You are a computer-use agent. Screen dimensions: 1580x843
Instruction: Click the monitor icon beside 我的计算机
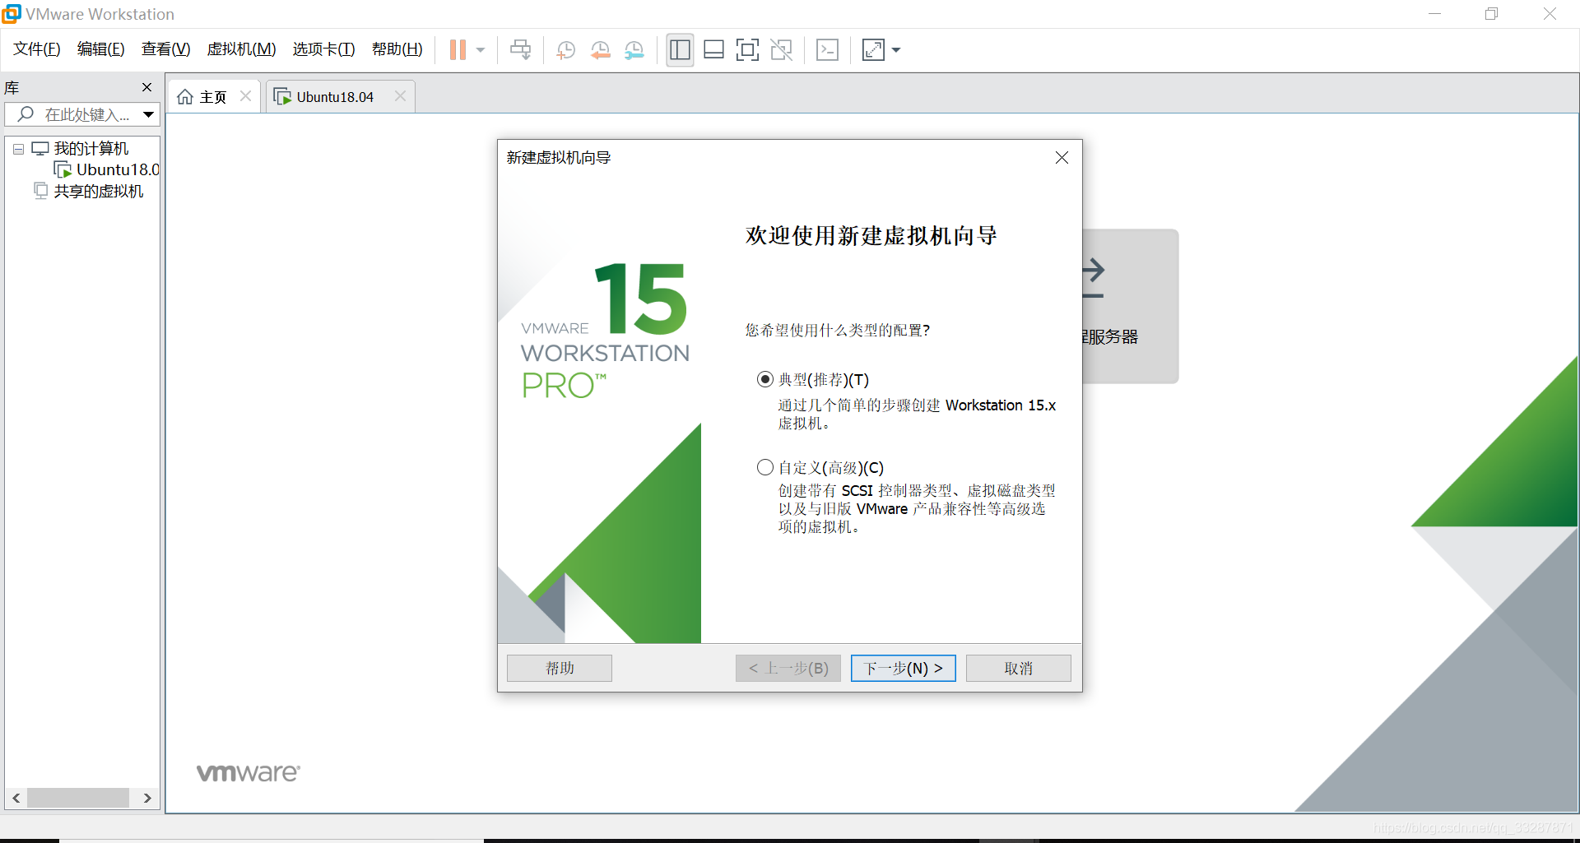[39, 149]
